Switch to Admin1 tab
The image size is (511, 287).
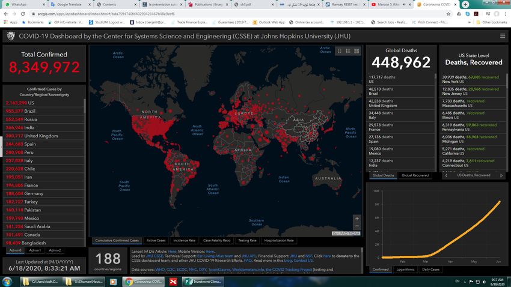35,250
